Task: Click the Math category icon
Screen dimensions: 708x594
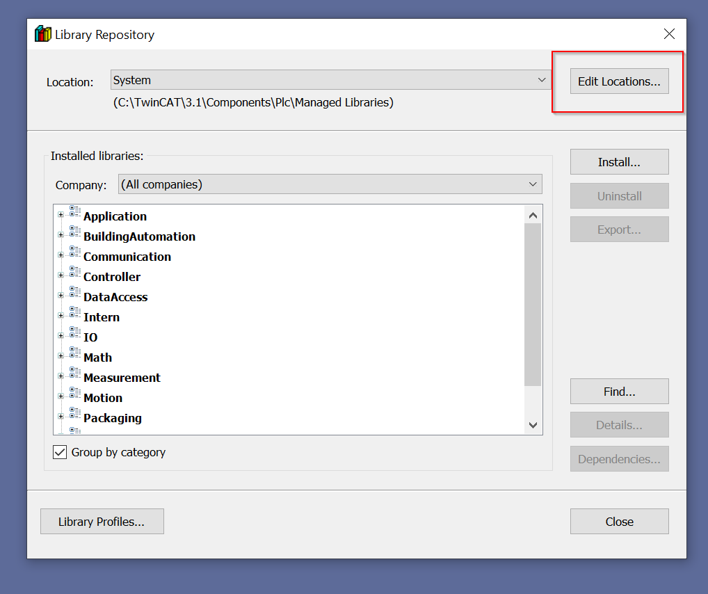Action: pyautogui.click(x=75, y=353)
